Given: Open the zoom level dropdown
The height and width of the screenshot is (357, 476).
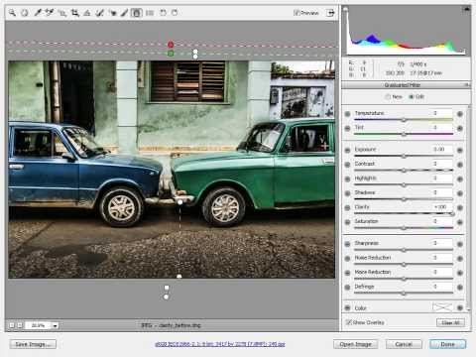Looking at the screenshot, I should [x=55, y=325].
